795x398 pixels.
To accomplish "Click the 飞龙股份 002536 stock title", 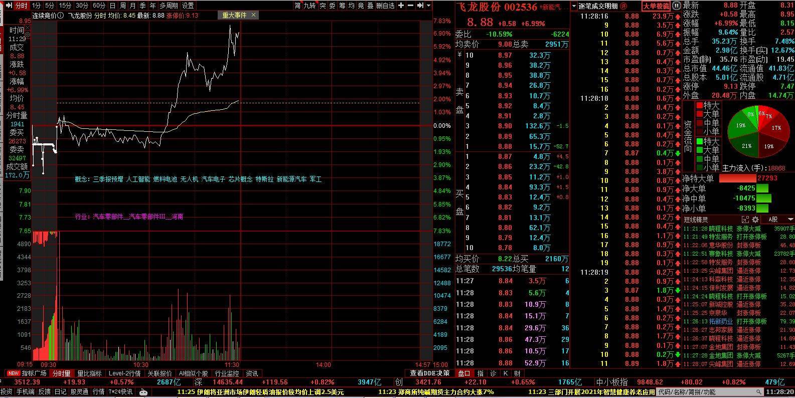I will tap(496, 7).
